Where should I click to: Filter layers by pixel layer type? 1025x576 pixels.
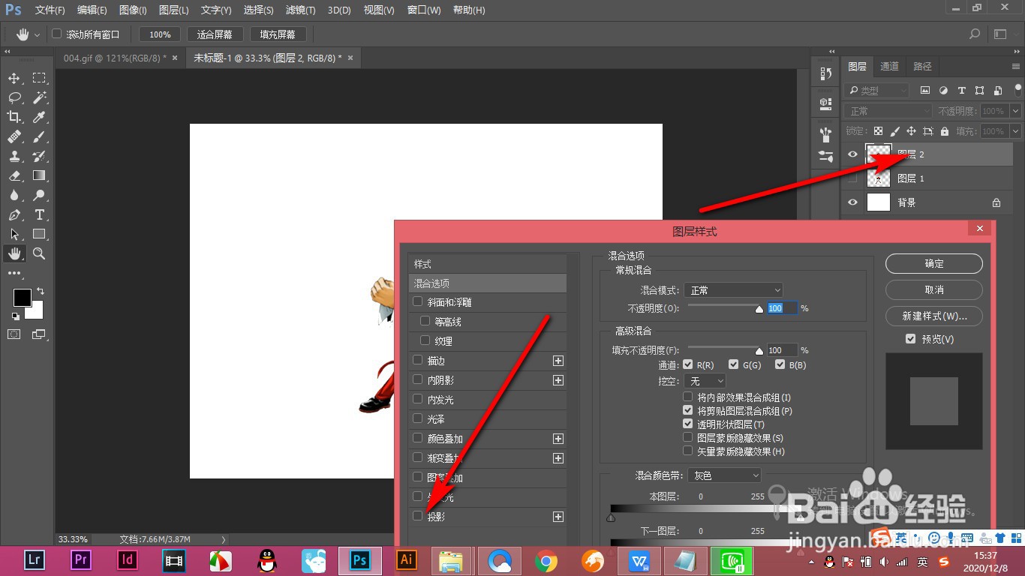(924, 90)
